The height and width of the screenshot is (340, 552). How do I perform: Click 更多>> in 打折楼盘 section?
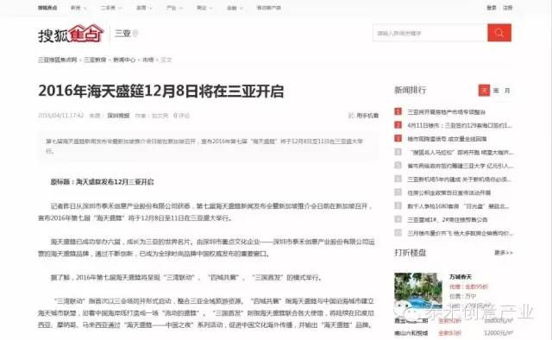[x=504, y=253]
